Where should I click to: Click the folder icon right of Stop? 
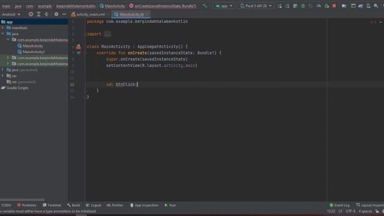(x=344, y=6)
